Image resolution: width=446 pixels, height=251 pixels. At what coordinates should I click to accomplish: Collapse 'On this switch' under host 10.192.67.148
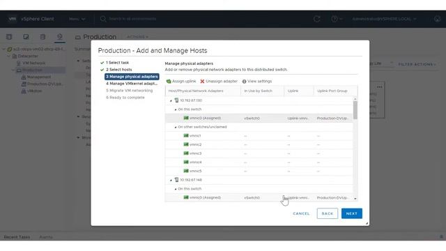[x=176, y=189]
